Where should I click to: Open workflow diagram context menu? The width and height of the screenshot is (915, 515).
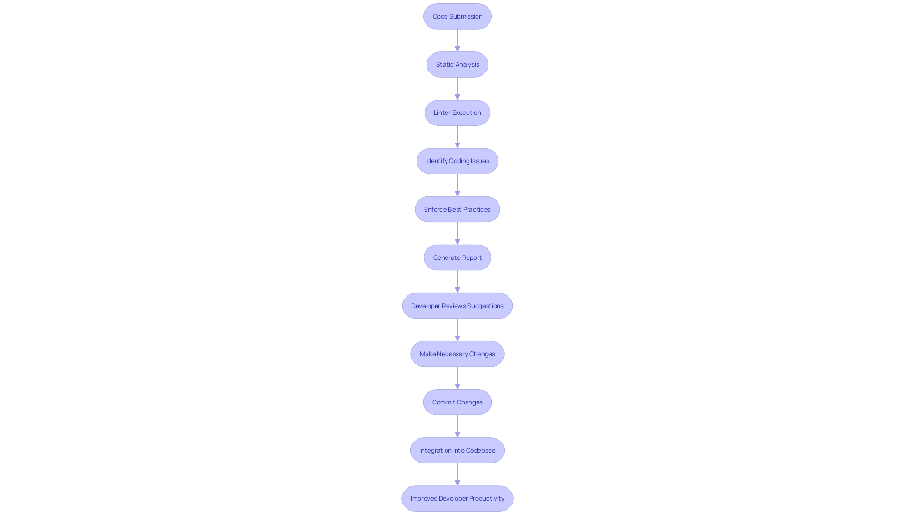[457, 257]
